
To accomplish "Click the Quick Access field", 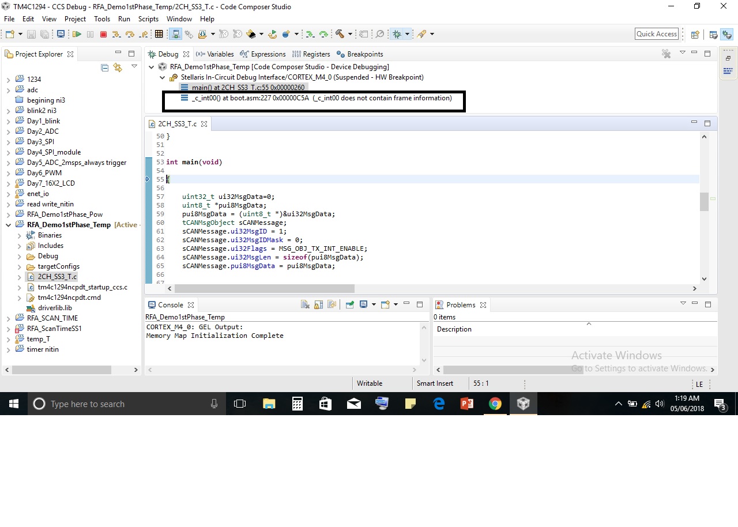I will pyautogui.click(x=657, y=34).
